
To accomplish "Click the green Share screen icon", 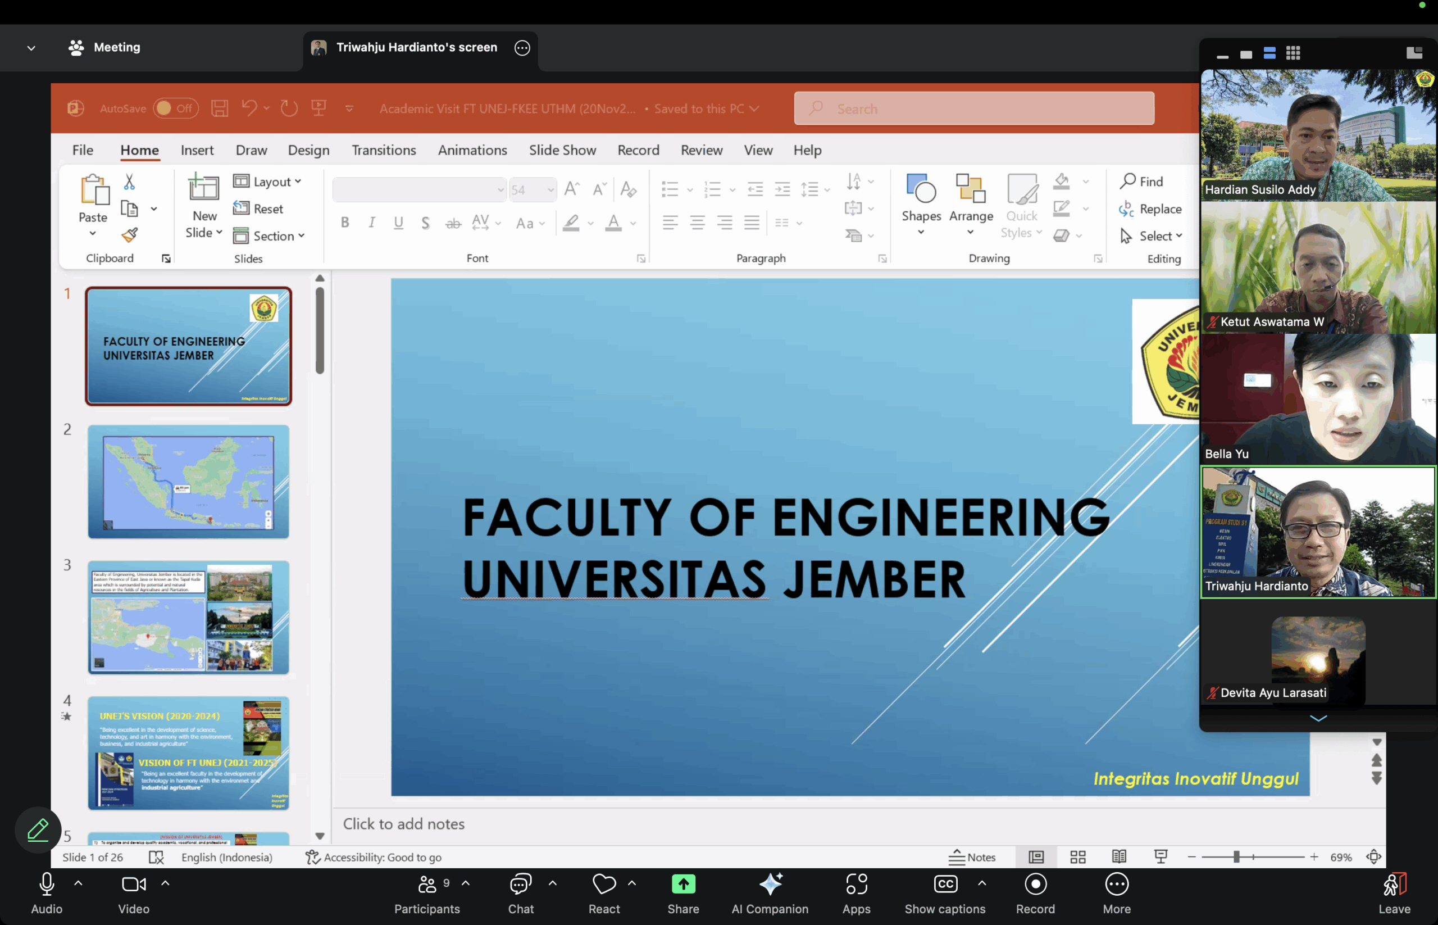I will click(682, 884).
